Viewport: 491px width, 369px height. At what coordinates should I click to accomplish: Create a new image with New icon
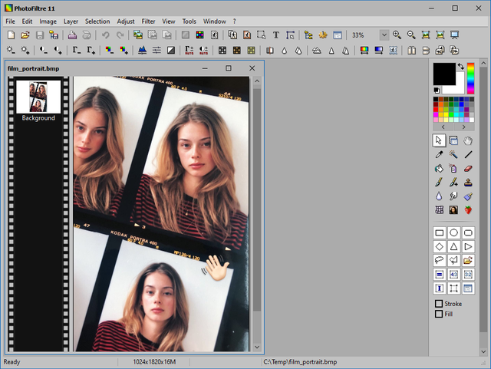click(x=11, y=35)
